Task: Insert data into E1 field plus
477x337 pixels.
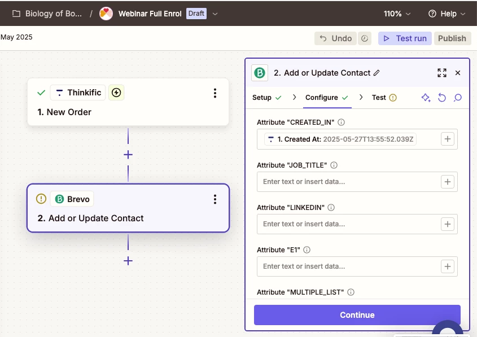Action: (x=448, y=266)
